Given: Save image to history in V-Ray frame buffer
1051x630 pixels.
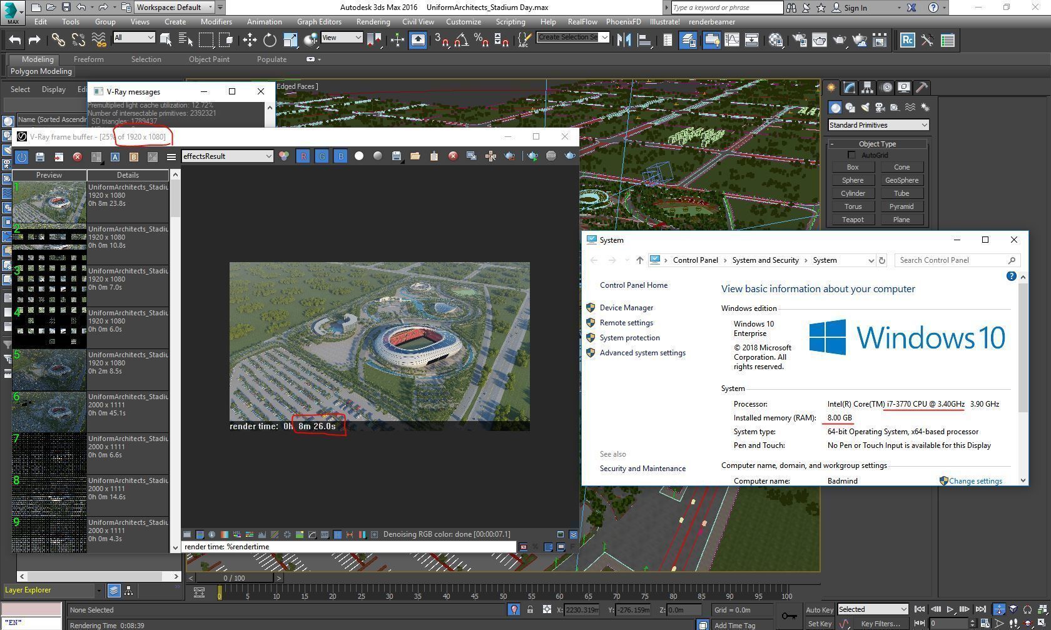Looking at the screenshot, I should tap(40, 156).
